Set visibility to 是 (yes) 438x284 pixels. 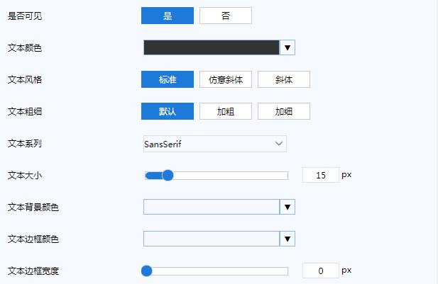(168, 16)
